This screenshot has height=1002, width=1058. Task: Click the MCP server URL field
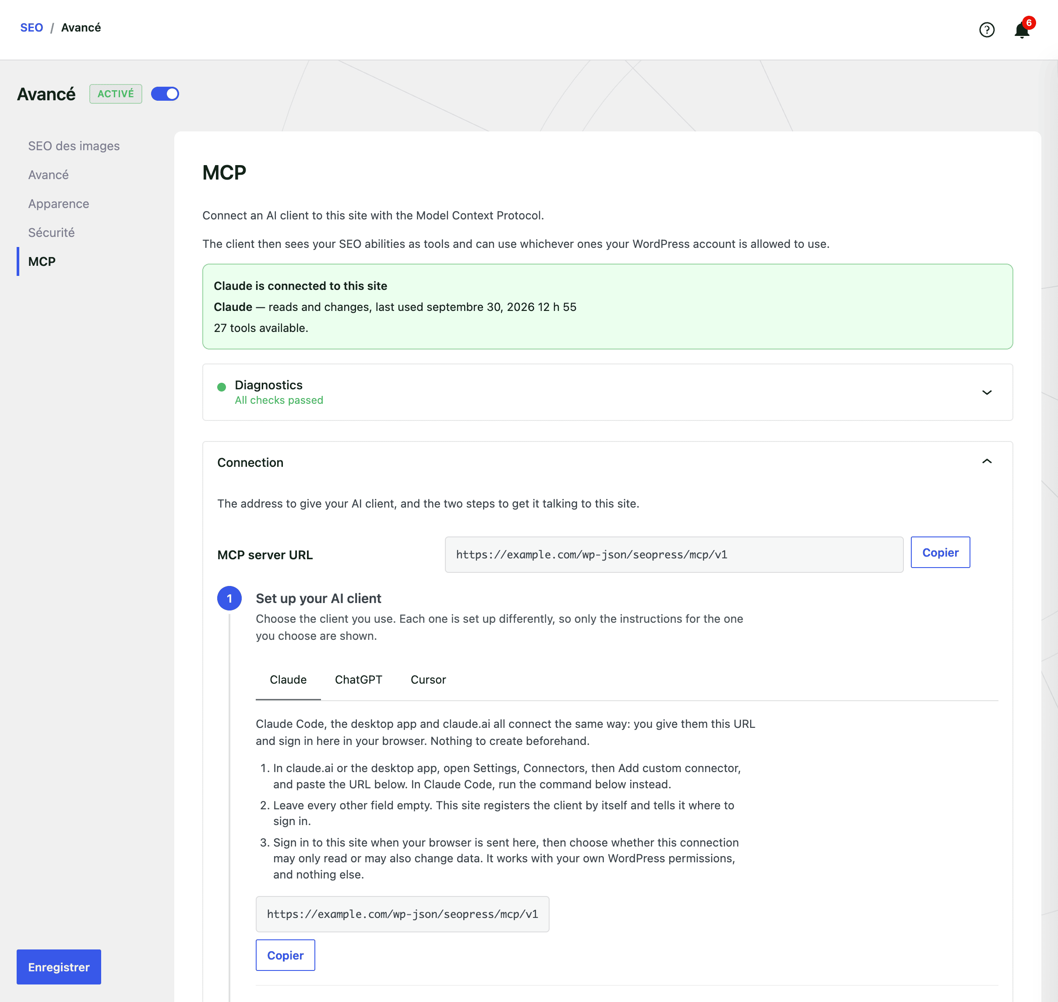[674, 554]
